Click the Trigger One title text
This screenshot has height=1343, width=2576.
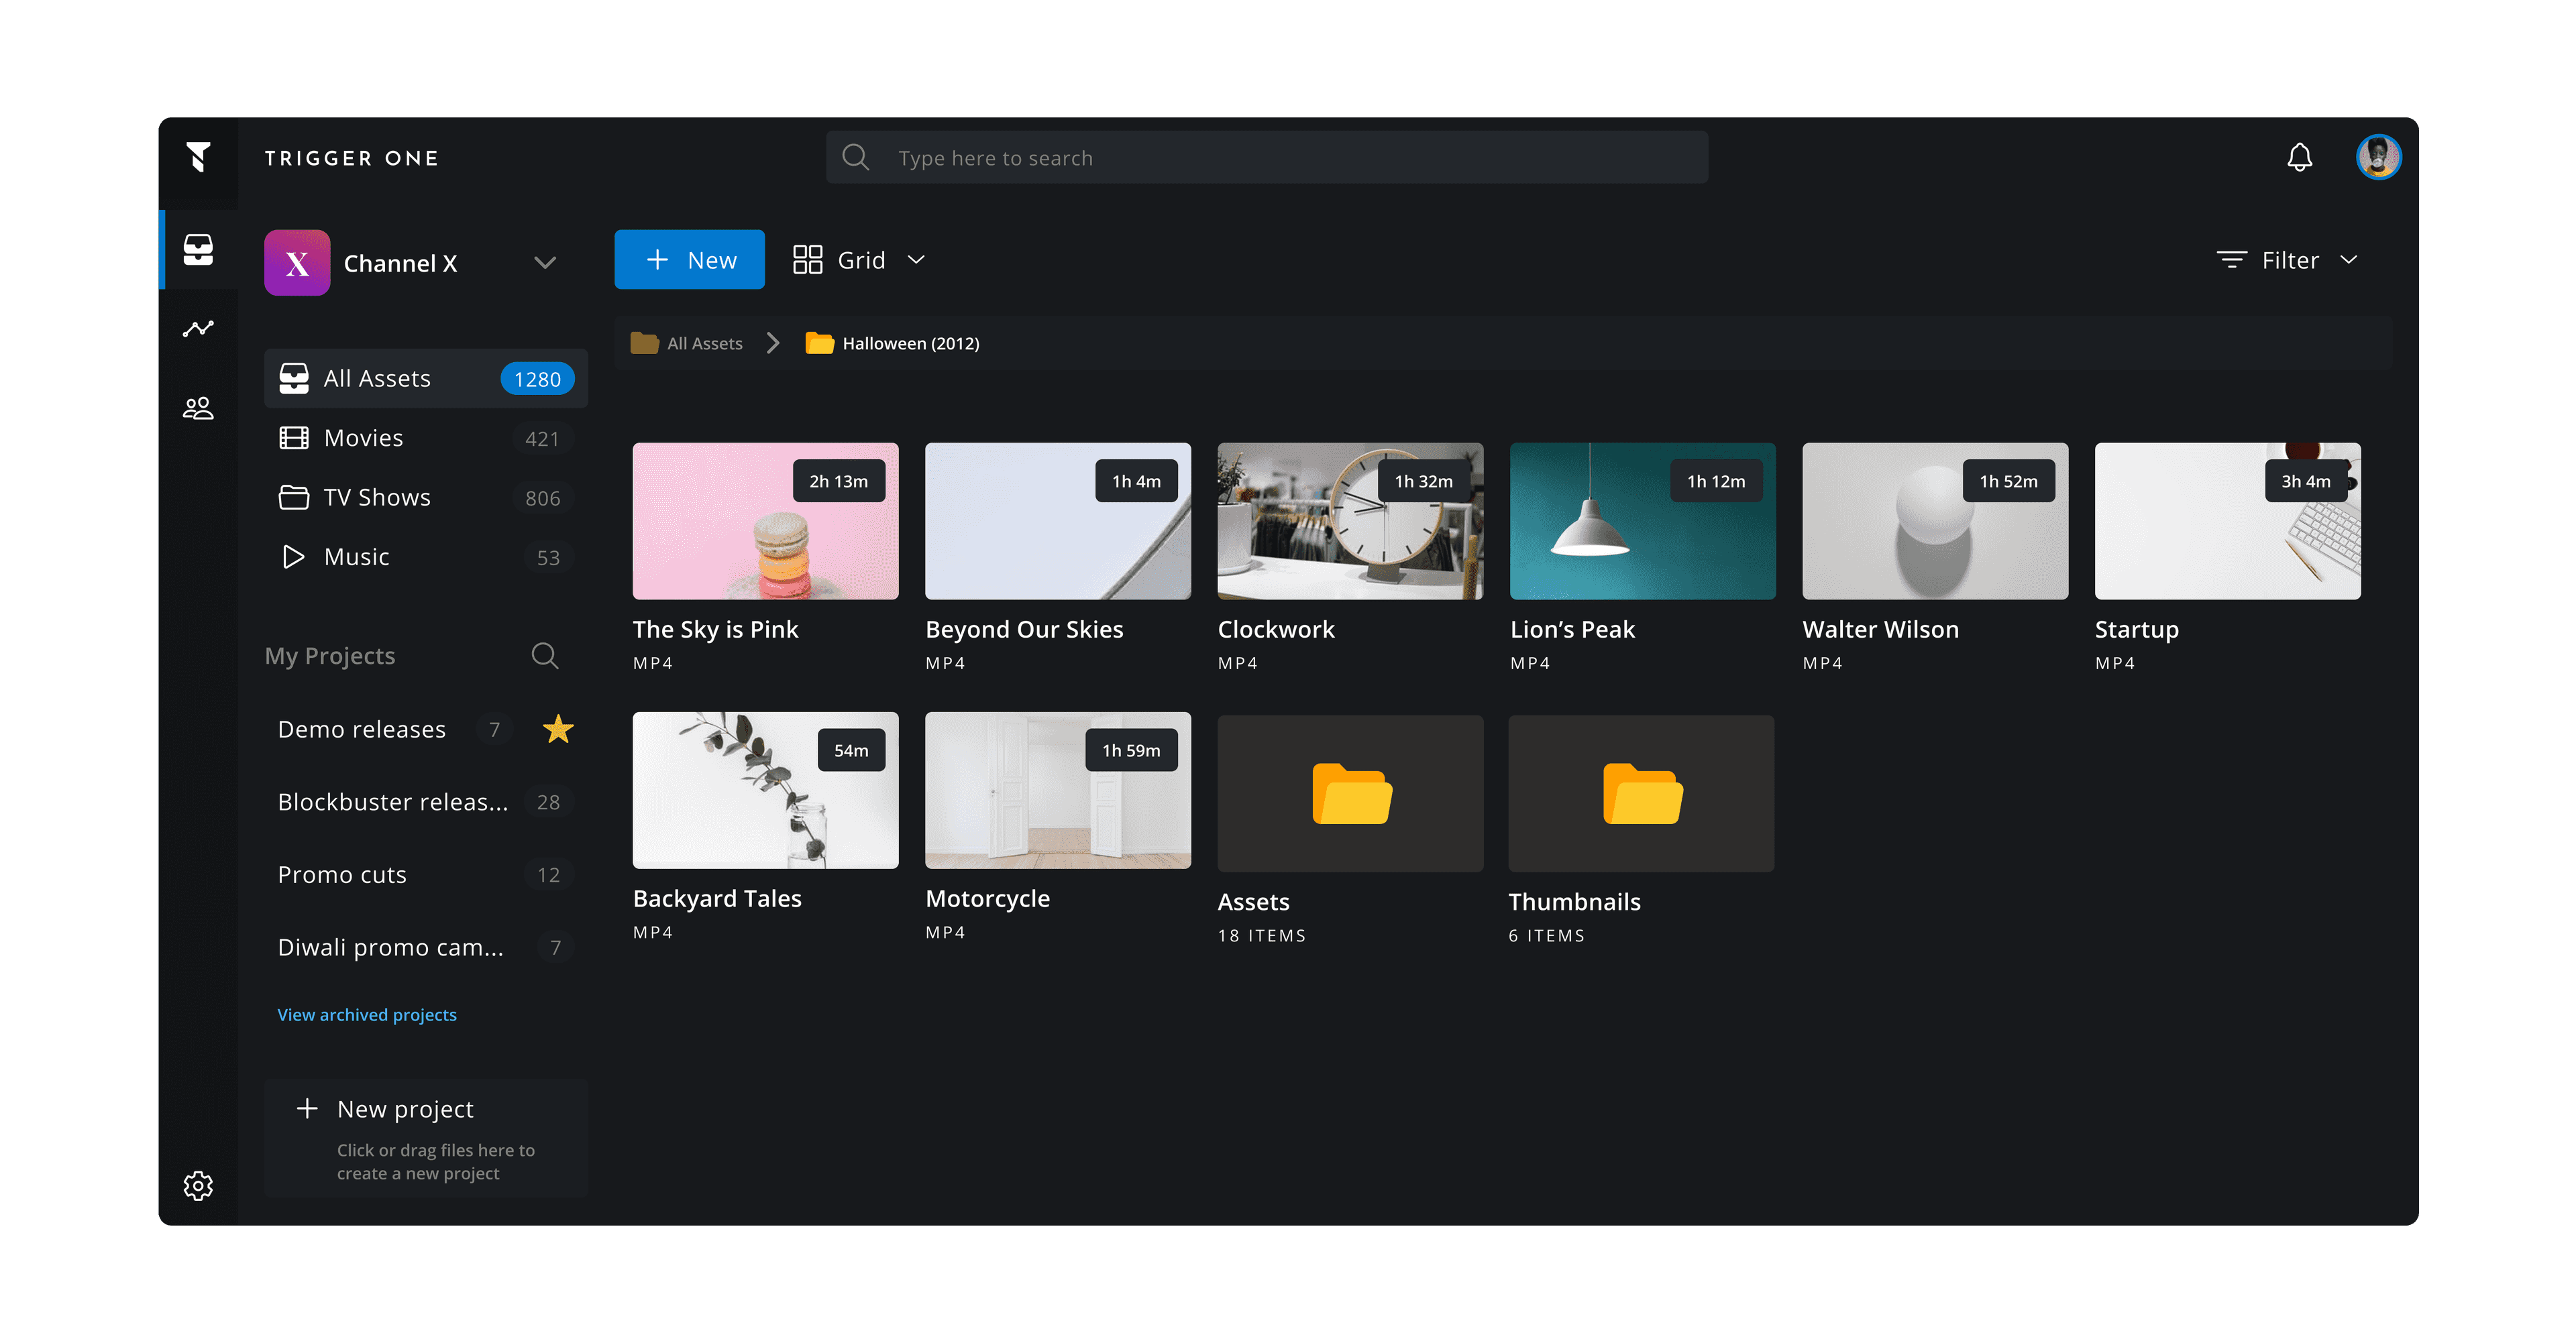(352, 158)
